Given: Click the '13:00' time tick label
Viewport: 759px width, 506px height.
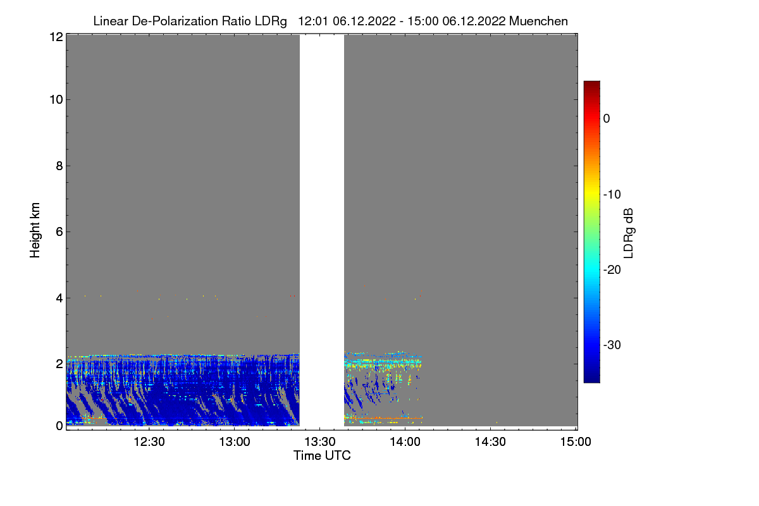Looking at the screenshot, I should [235, 442].
